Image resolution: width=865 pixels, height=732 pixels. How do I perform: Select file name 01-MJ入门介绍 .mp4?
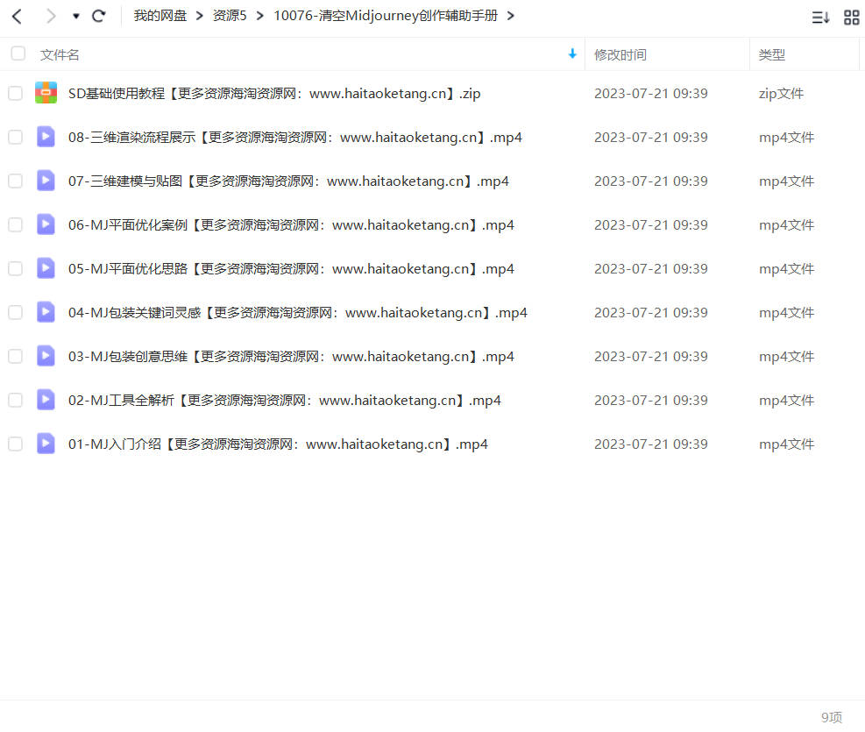pos(278,444)
